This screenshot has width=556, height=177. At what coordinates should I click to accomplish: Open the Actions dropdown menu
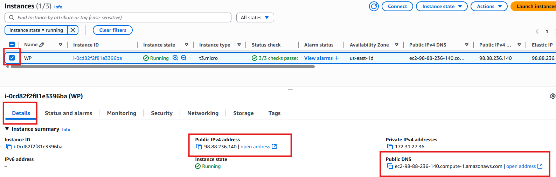click(489, 6)
